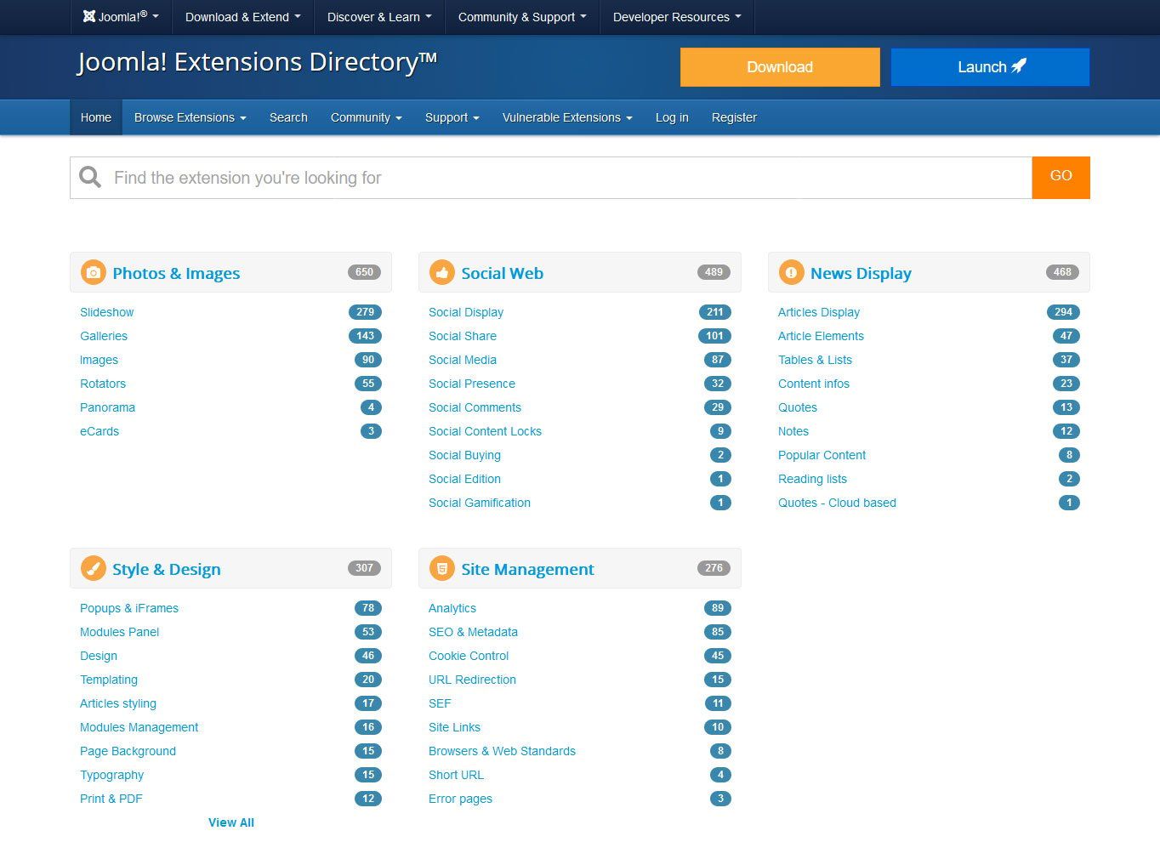Open the Quotes - Cloud based link
1160x842 pixels.
click(x=837, y=503)
